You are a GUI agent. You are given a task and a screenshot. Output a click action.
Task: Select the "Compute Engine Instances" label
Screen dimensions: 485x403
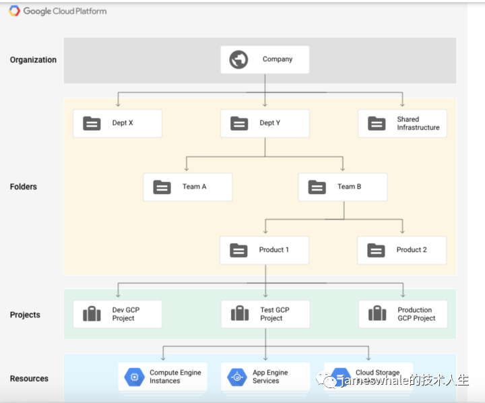pyautogui.click(x=175, y=377)
